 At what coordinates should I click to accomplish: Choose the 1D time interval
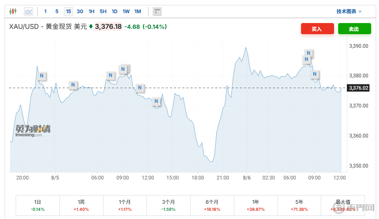(115, 12)
